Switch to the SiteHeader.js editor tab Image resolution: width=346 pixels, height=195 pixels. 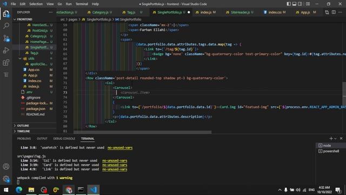tap(240, 12)
